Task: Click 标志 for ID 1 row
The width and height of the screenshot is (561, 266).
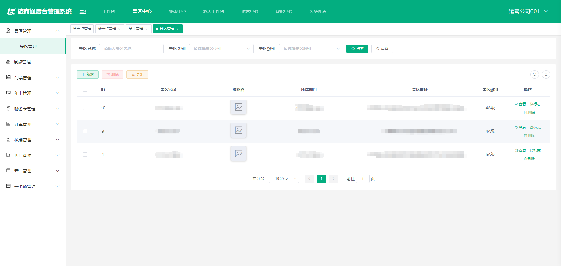Action: tap(535, 151)
